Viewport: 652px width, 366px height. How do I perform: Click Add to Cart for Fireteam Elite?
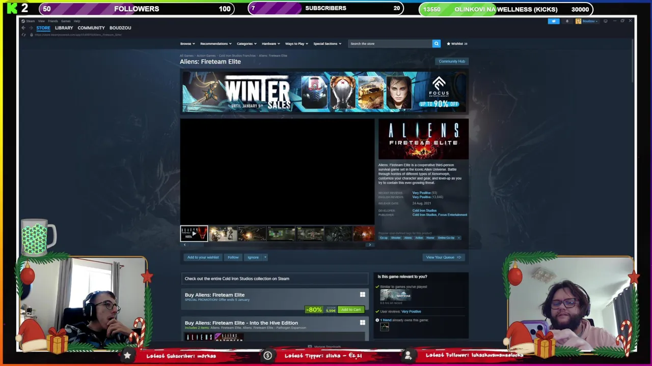(x=351, y=310)
